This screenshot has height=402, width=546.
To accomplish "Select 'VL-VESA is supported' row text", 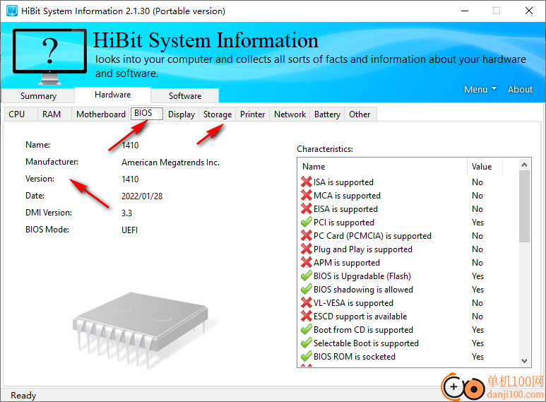I will (353, 303).
